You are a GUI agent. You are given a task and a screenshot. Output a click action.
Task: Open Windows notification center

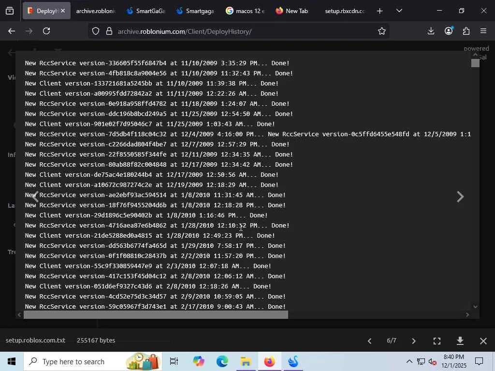[x=479, y=361]
